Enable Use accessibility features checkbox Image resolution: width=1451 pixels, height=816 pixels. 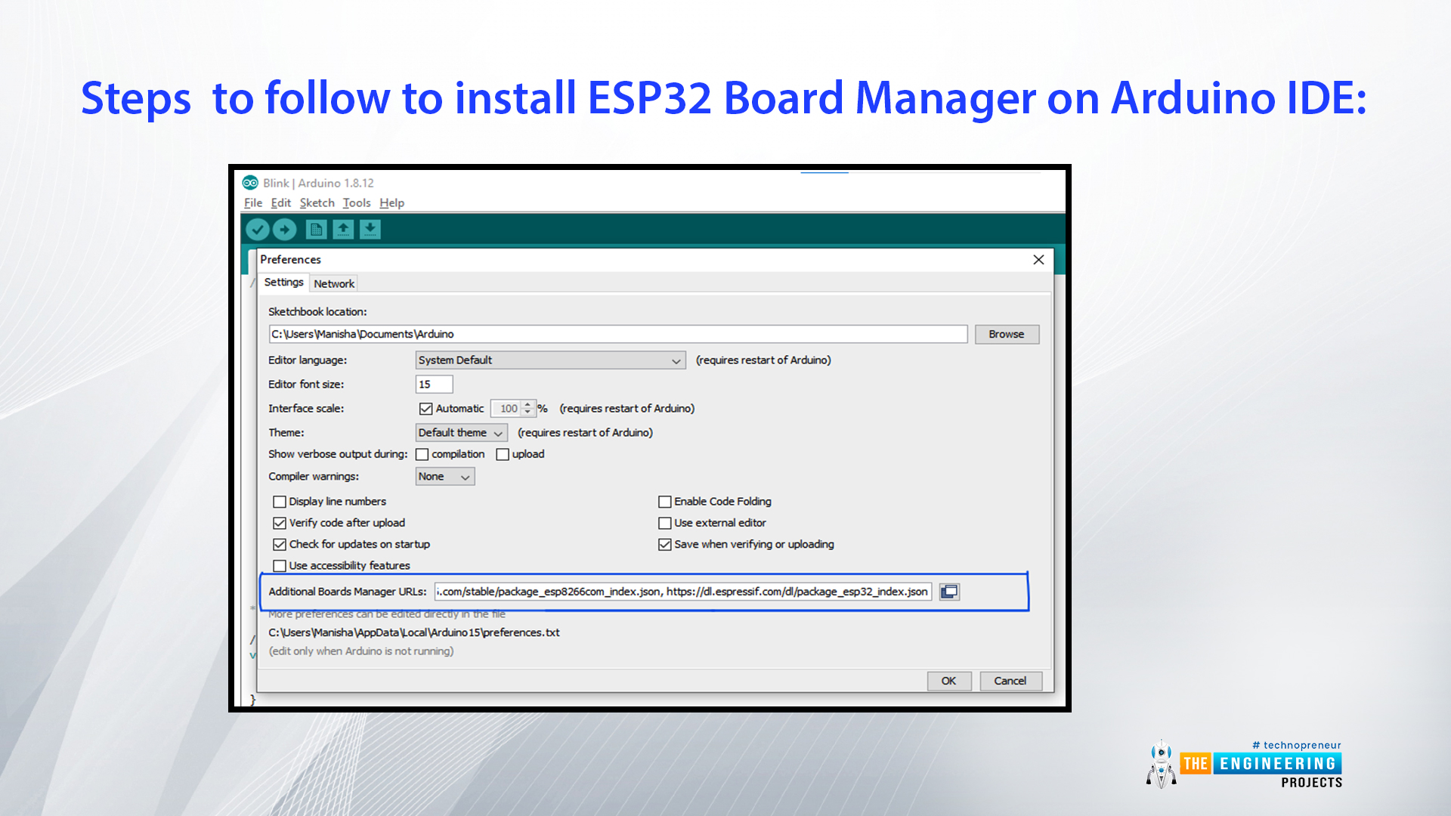click(x=280, y=566)
